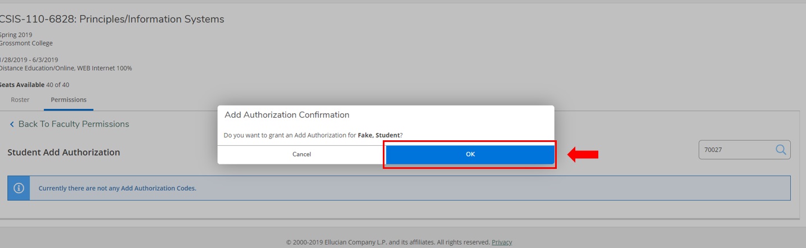Click the student name Fake, Student in dialog
This screenshot has width=806, height=248.
point(378,135)
